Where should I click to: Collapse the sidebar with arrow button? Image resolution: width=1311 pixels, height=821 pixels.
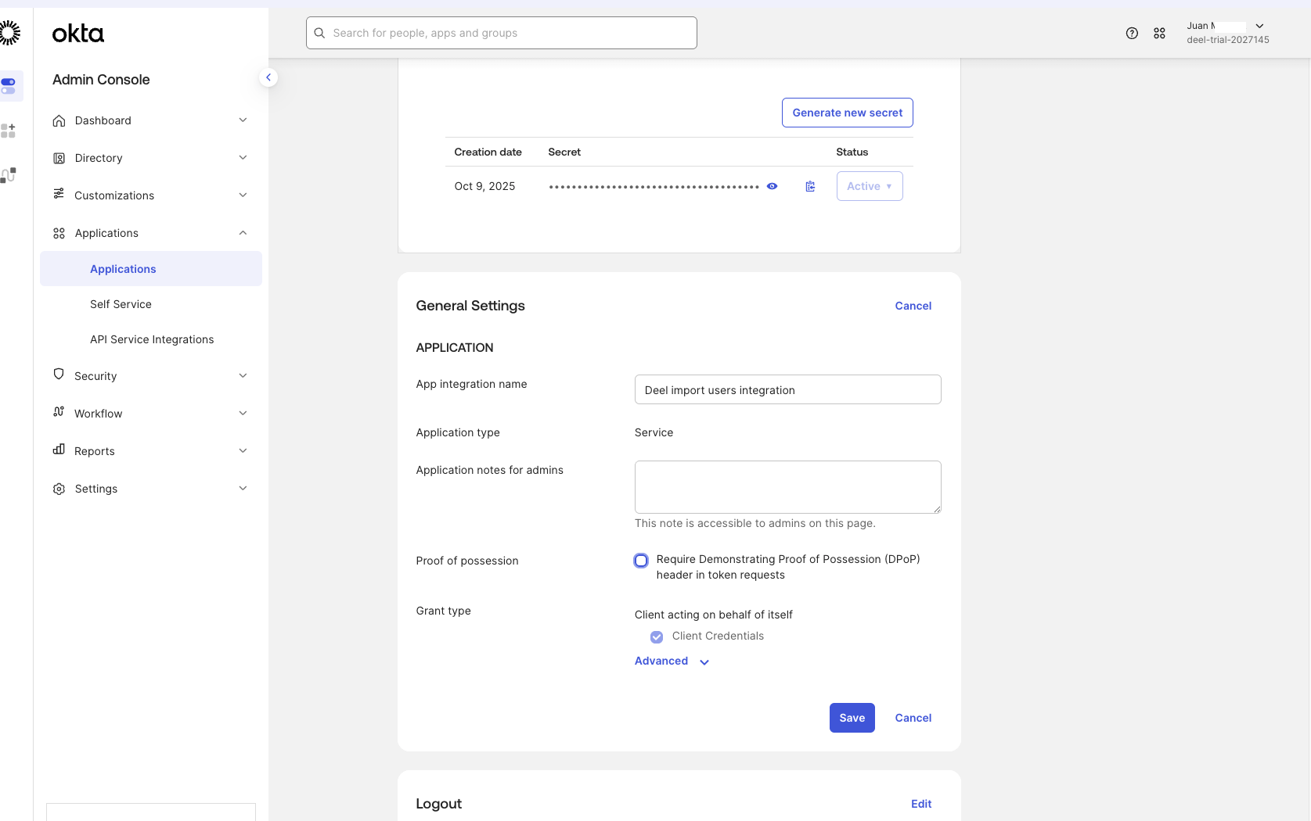point(268,77)
